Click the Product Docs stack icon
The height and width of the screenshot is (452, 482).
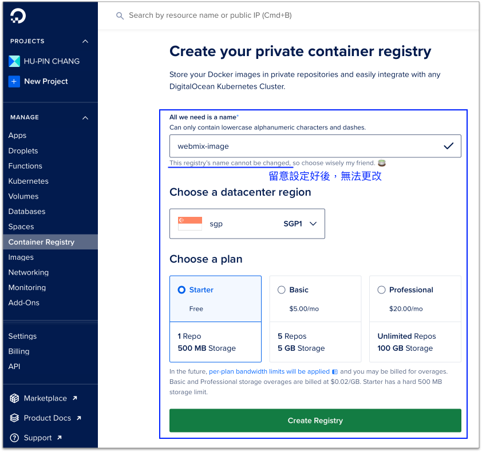coord(14,418)
